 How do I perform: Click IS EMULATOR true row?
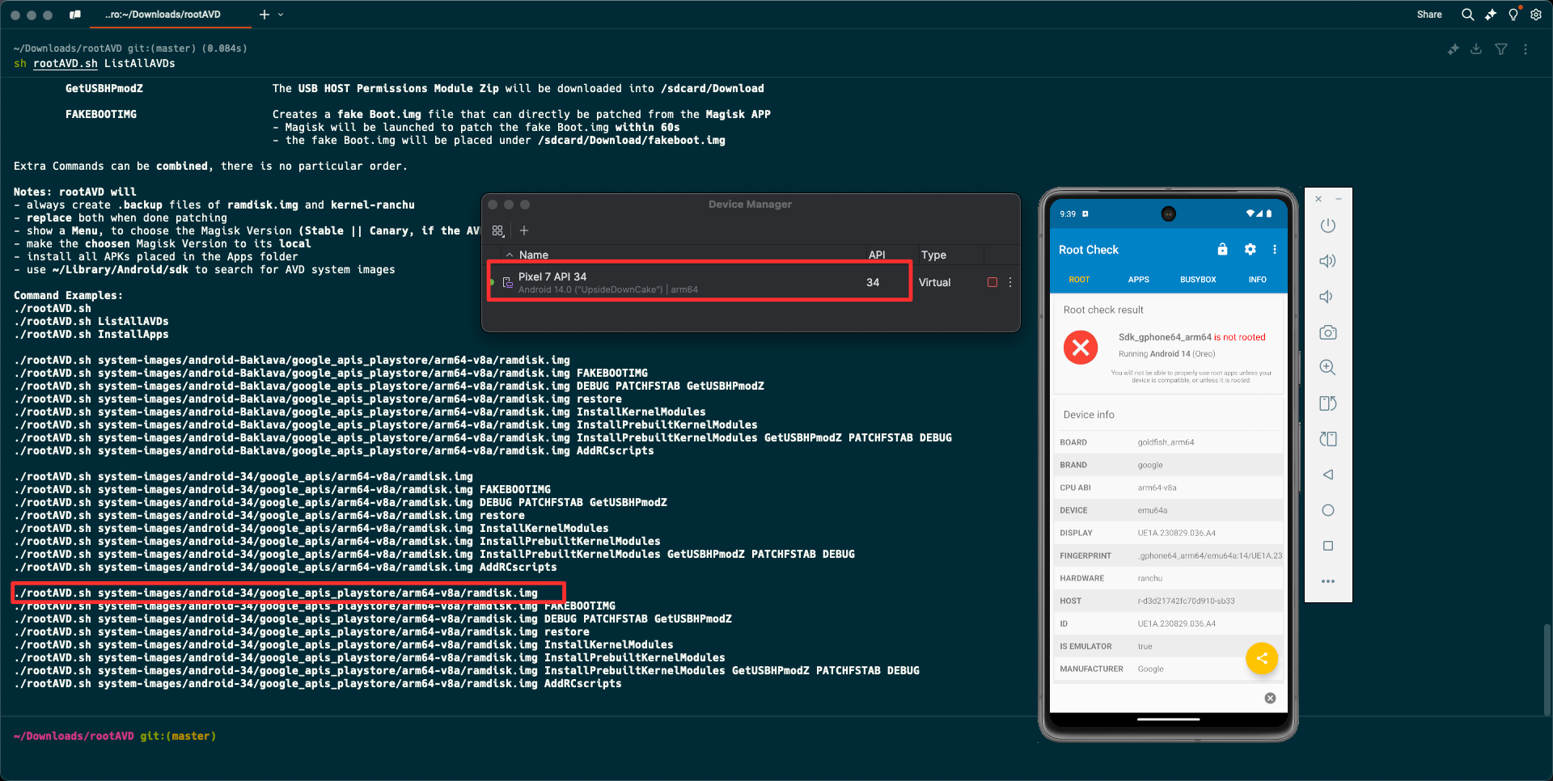click(1170, 647)
